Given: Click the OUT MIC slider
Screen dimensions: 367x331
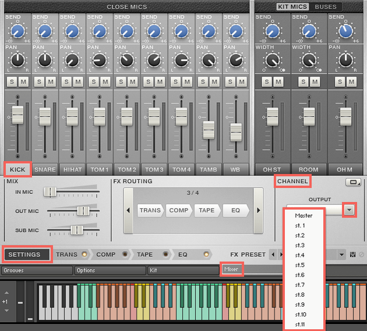Looking at the screenshot, I should (83, 211).
